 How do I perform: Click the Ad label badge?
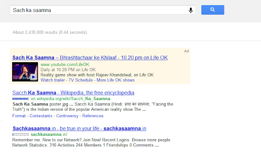tap(186, 51)
